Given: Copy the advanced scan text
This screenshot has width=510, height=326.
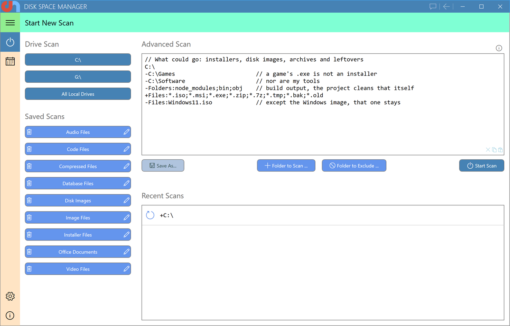Looking at the screenshot, I should pos(494,150).
